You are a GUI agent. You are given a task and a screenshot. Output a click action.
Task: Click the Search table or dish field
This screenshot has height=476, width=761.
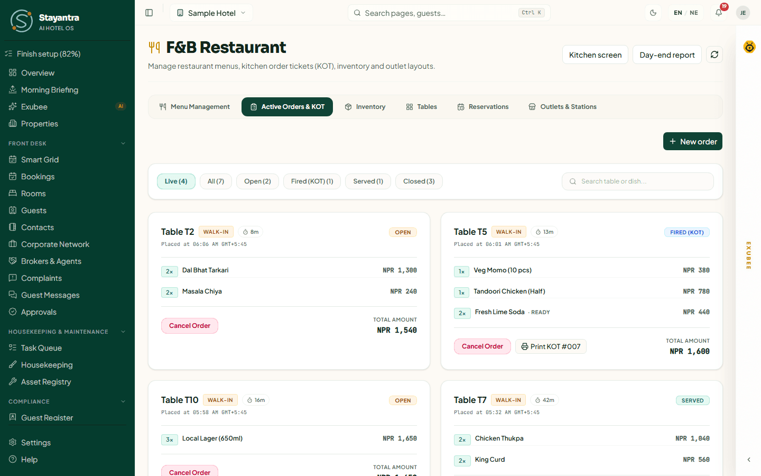click(638, 181)
